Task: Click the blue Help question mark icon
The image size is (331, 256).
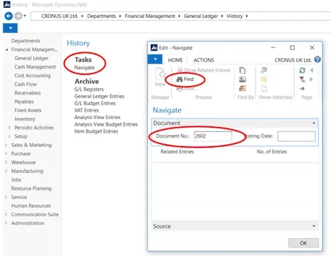Action: (x=317, y=60)
